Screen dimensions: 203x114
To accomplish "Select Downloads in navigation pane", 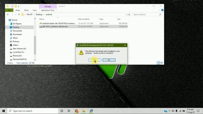I will coord(17,35).
